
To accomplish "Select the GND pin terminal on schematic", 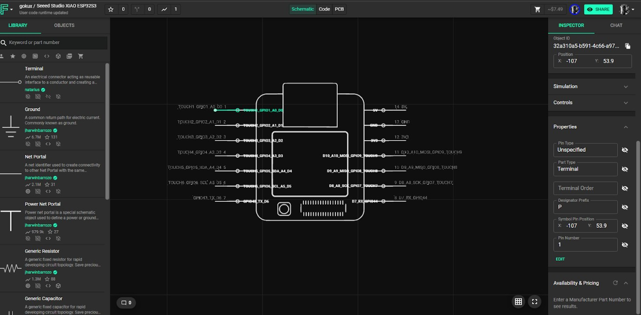I will [383, 125].
